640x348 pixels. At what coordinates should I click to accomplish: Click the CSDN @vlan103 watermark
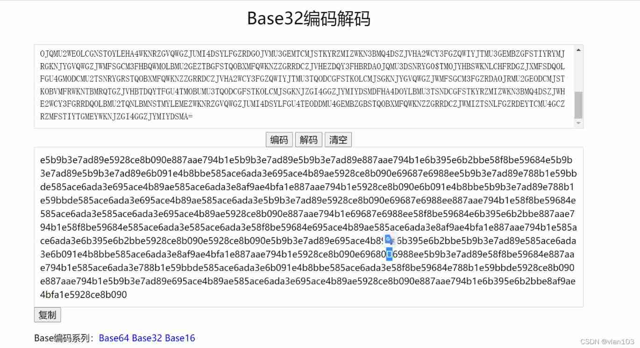tap(607, 342)
